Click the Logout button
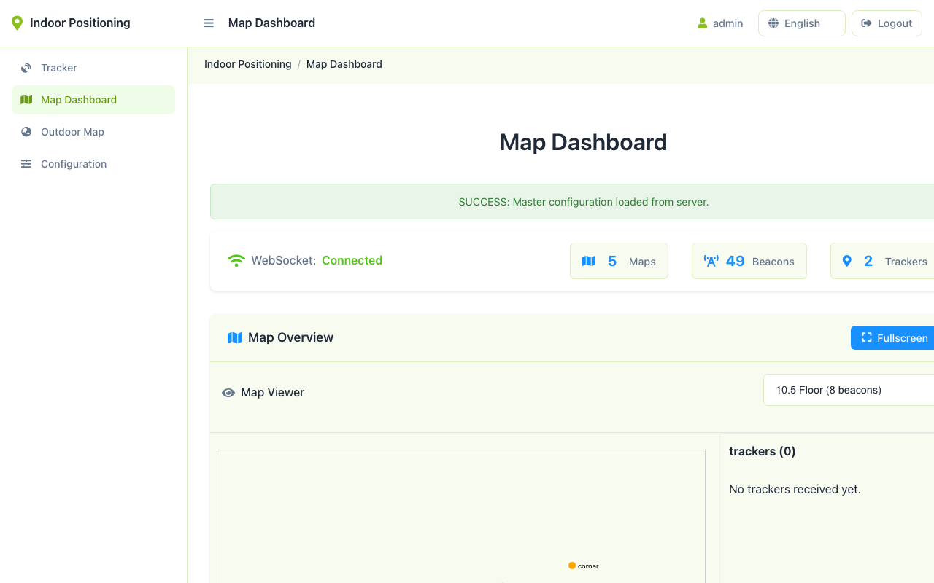The width and height of the screenshot is (934, 583). (x=887, y=23)
